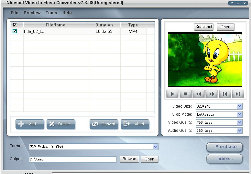Click the Delete button

61,124
